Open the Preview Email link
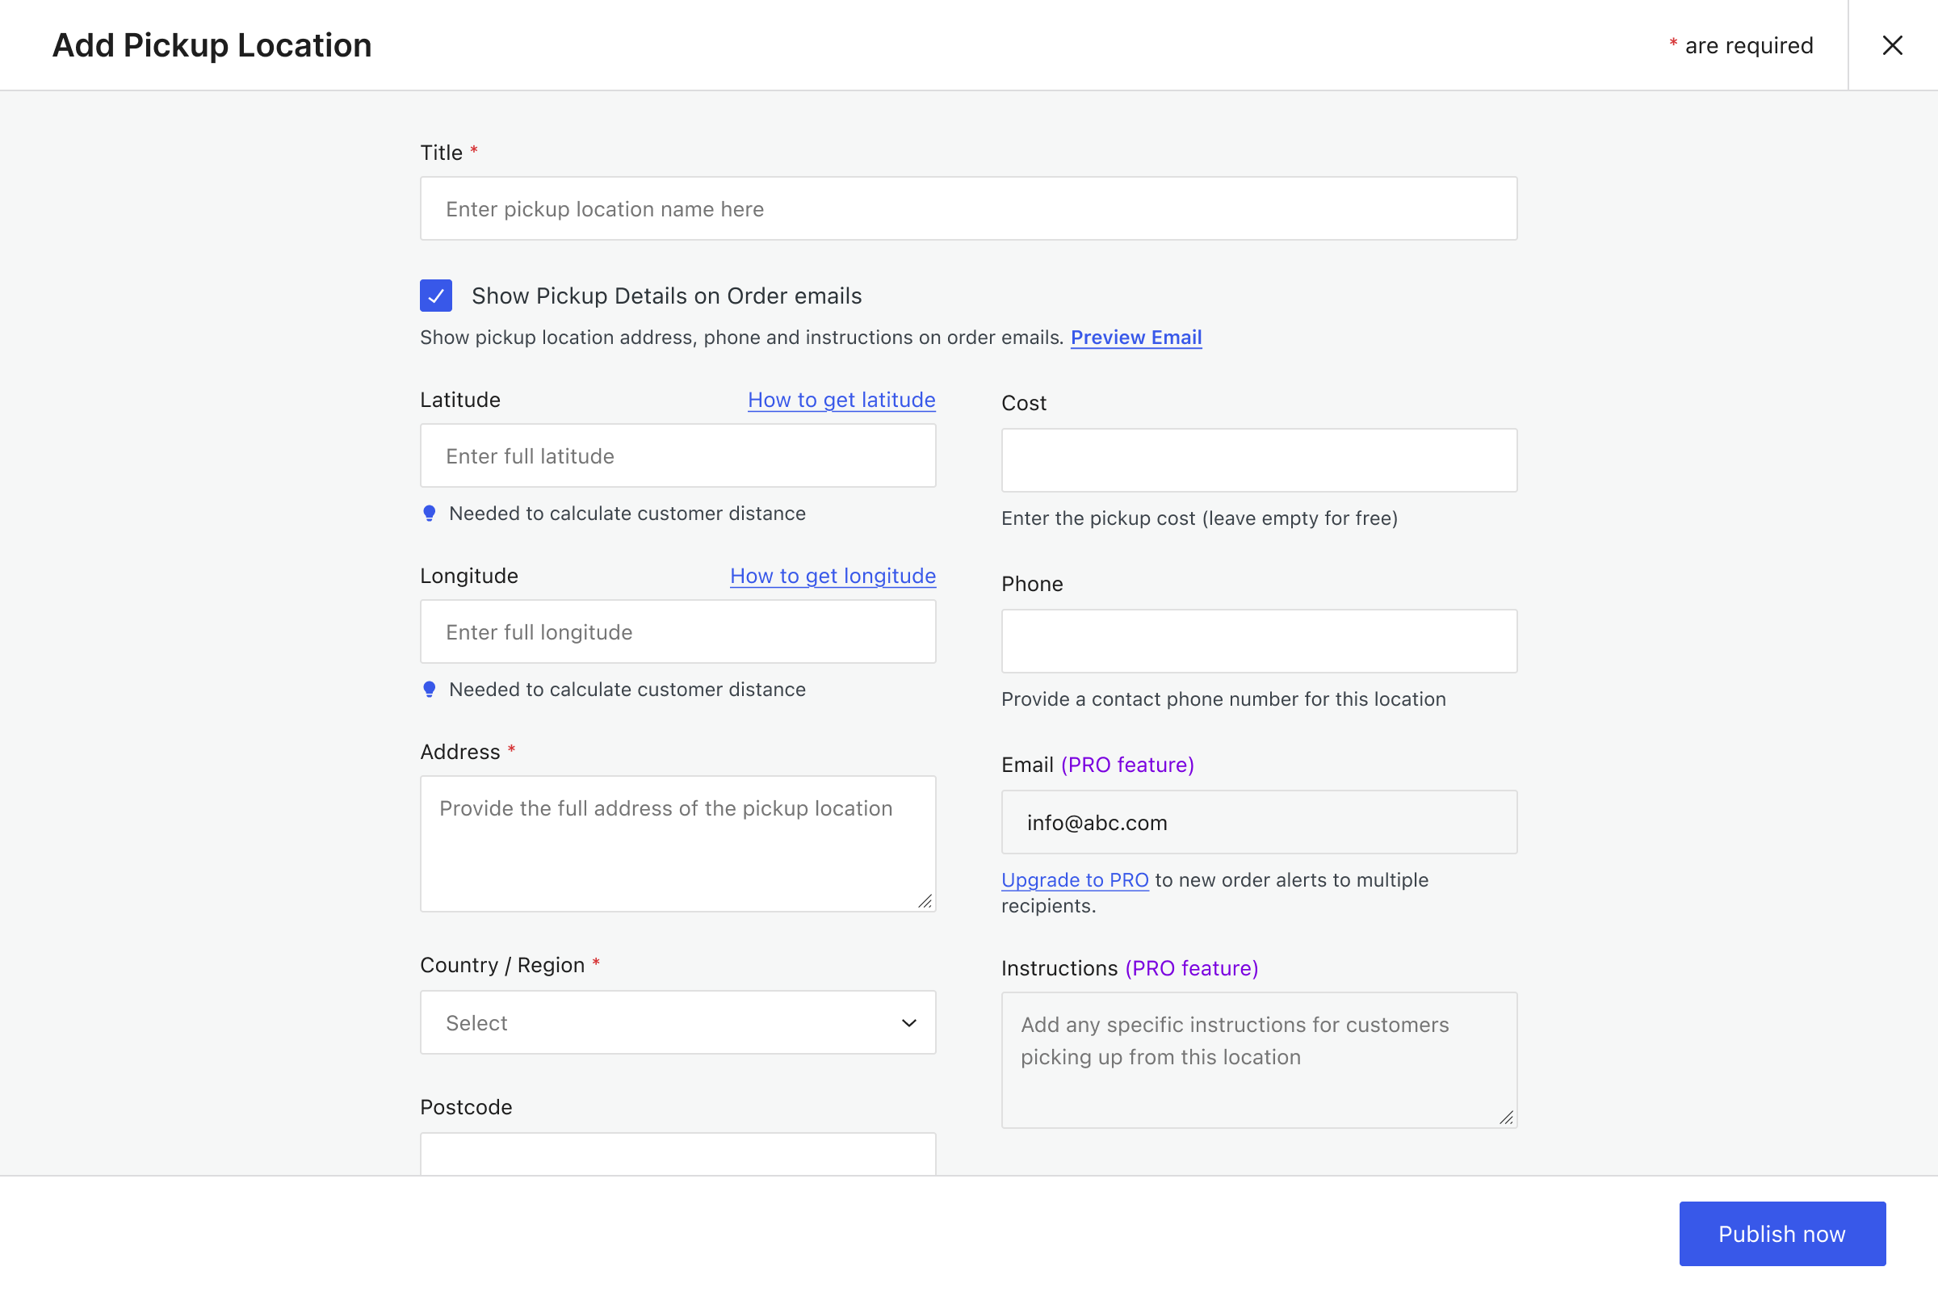Viewport: 1938px width, 1292px height. point(1135,338)
